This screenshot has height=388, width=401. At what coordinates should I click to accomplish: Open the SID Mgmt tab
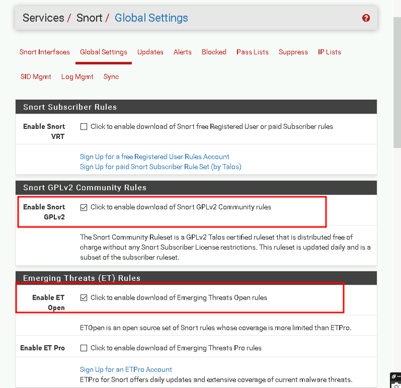(x=36, y=77)
